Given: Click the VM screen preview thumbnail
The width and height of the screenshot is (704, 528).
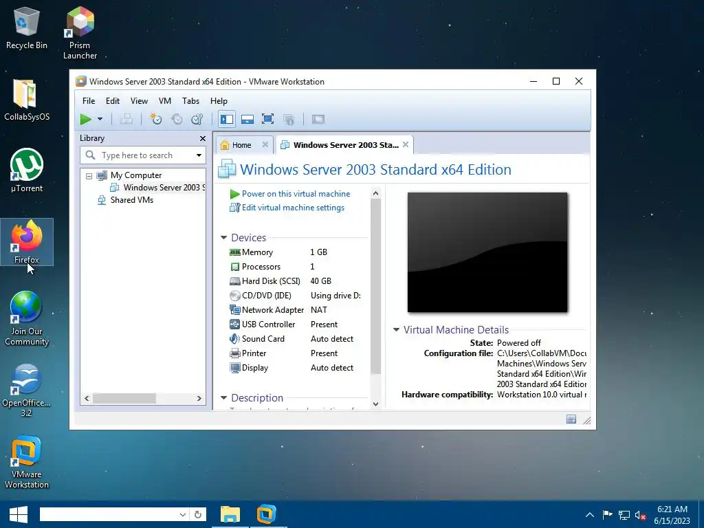Looking at the screenshot, I should (487, 252).
